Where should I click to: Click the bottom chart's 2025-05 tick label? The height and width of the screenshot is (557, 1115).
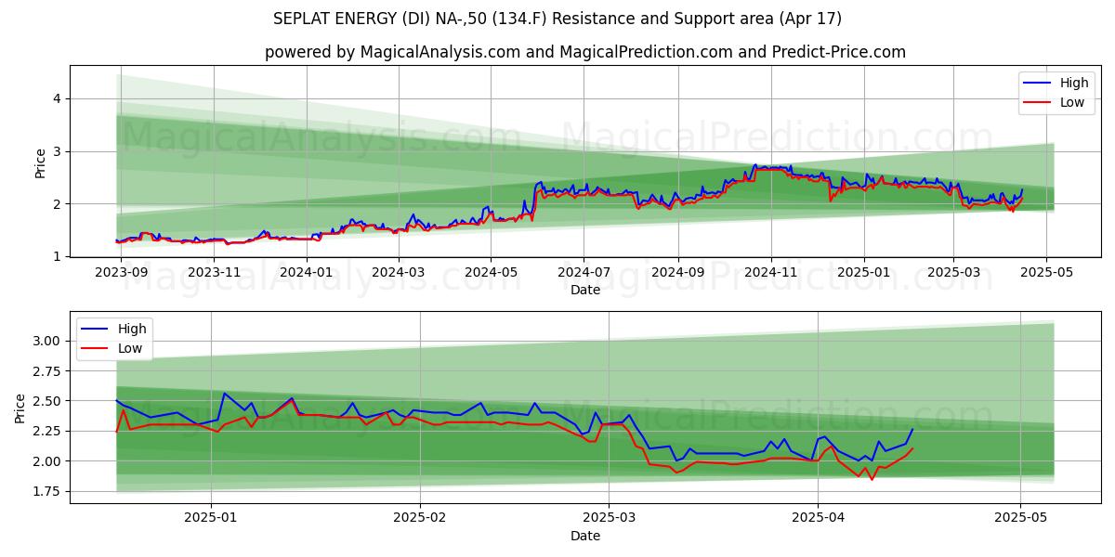(1020, 518)
